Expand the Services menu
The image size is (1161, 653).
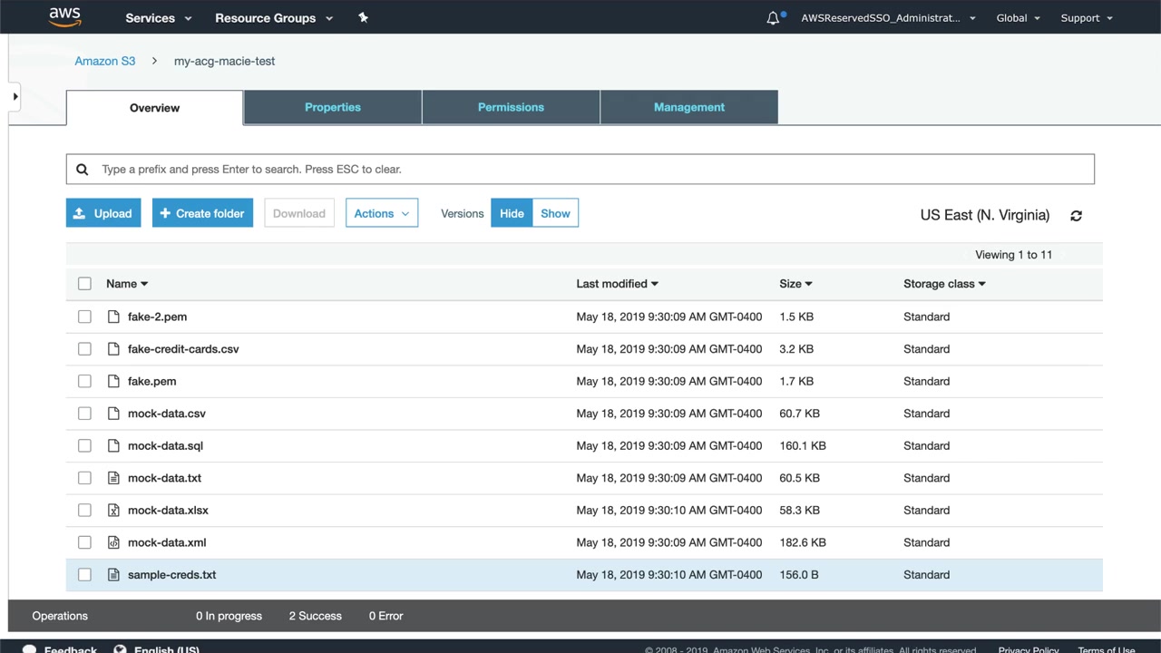[158, 18]
